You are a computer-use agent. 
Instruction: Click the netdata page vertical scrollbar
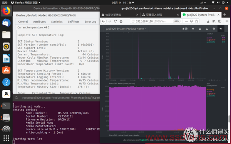[229, 119]
